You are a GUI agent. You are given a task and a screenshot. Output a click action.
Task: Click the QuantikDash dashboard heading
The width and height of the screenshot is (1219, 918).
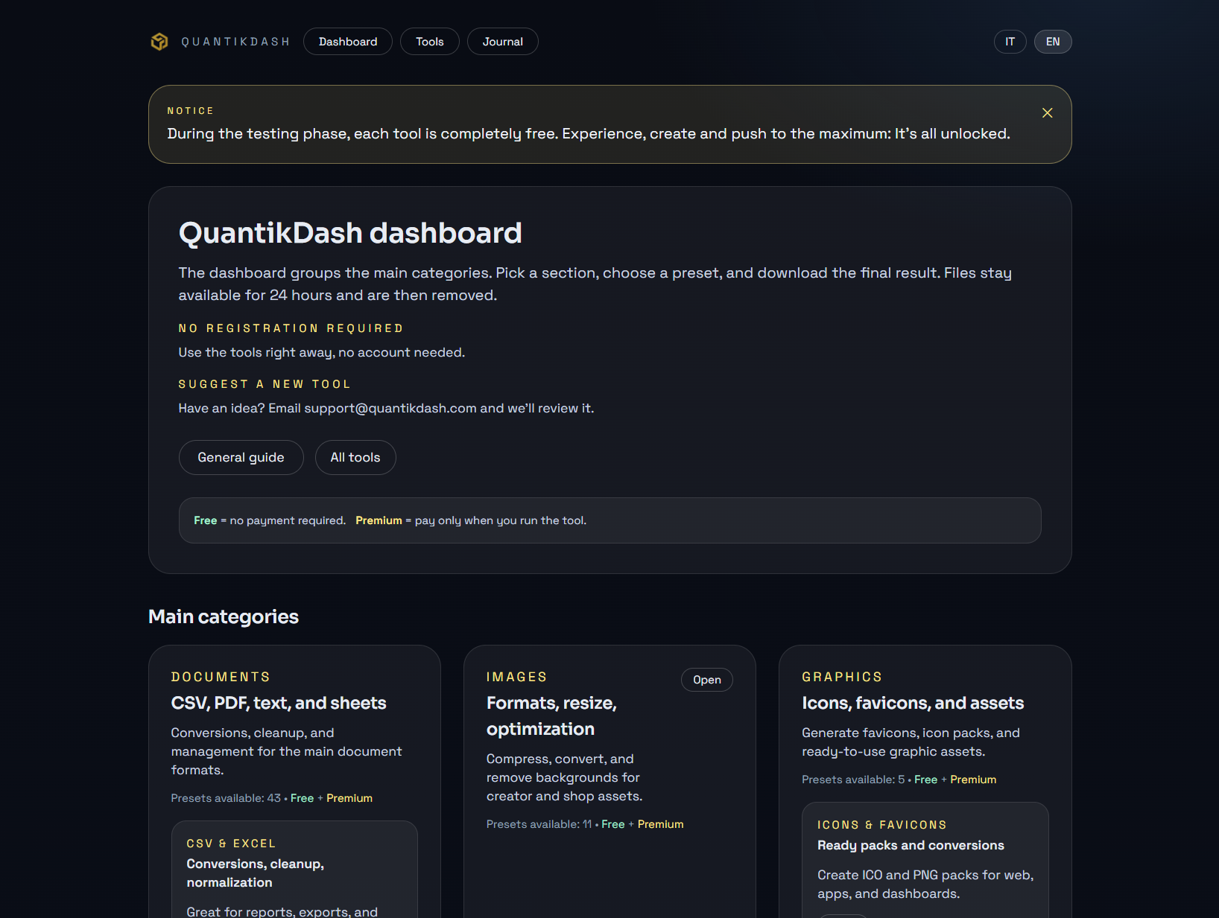click(x=350, y=233)
